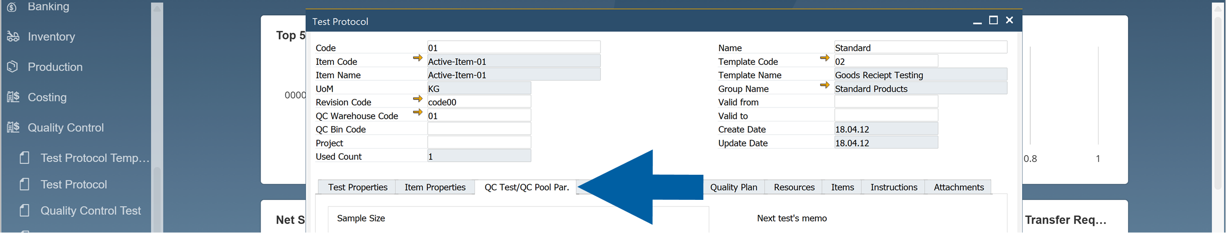
Task: Collapse the Quality Control menu section
Action: click(65, 128)
